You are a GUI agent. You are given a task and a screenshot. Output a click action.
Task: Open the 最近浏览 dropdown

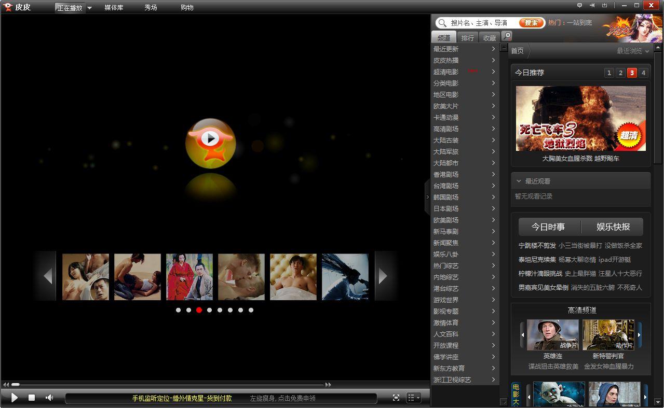pos(633,51)
